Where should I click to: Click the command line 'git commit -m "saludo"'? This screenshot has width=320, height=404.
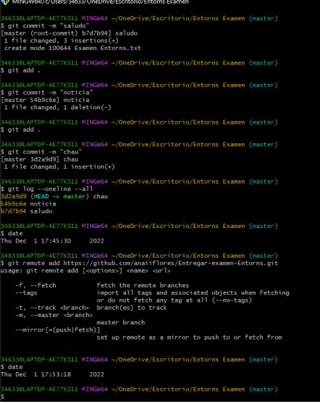(x=49, y=26)
